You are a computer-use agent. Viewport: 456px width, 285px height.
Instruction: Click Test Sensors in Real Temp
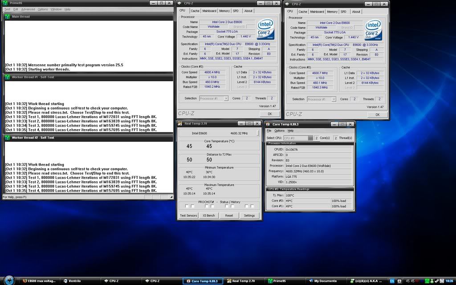[188, 216]
